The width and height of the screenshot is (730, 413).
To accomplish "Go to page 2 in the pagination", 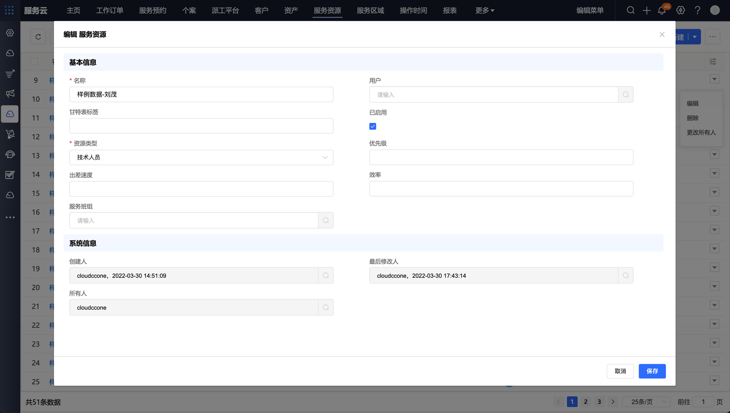I will point(585,402).
